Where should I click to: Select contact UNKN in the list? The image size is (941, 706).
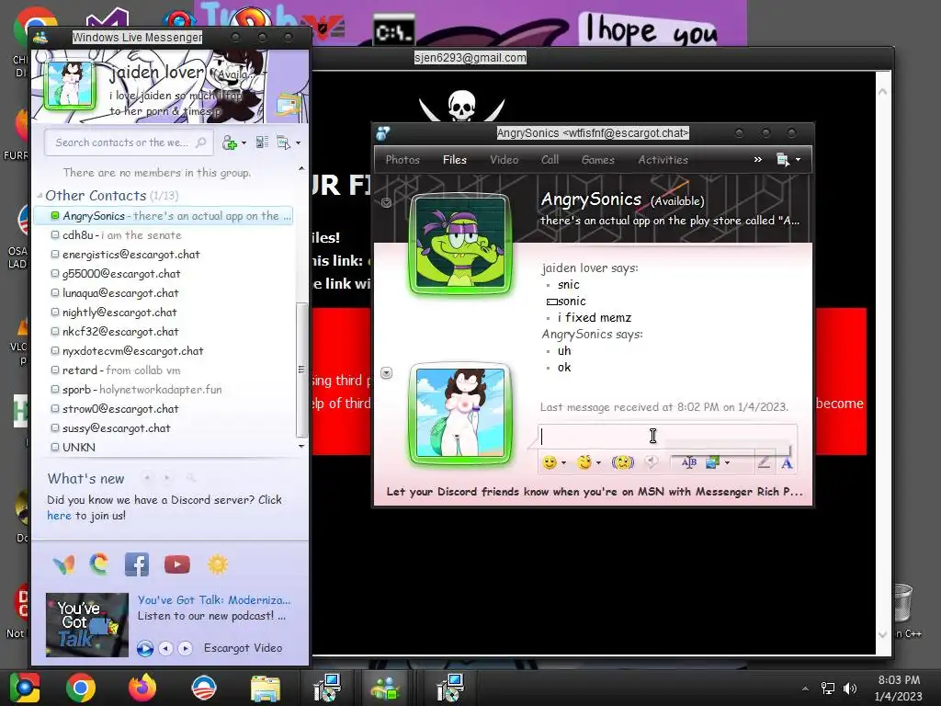point(74,448)
